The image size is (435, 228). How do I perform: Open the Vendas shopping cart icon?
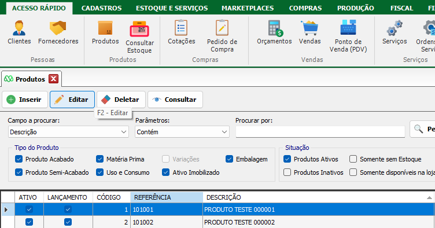(309, 28)
